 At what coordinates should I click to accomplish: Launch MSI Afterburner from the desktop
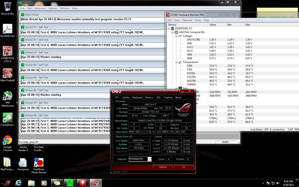7,99
